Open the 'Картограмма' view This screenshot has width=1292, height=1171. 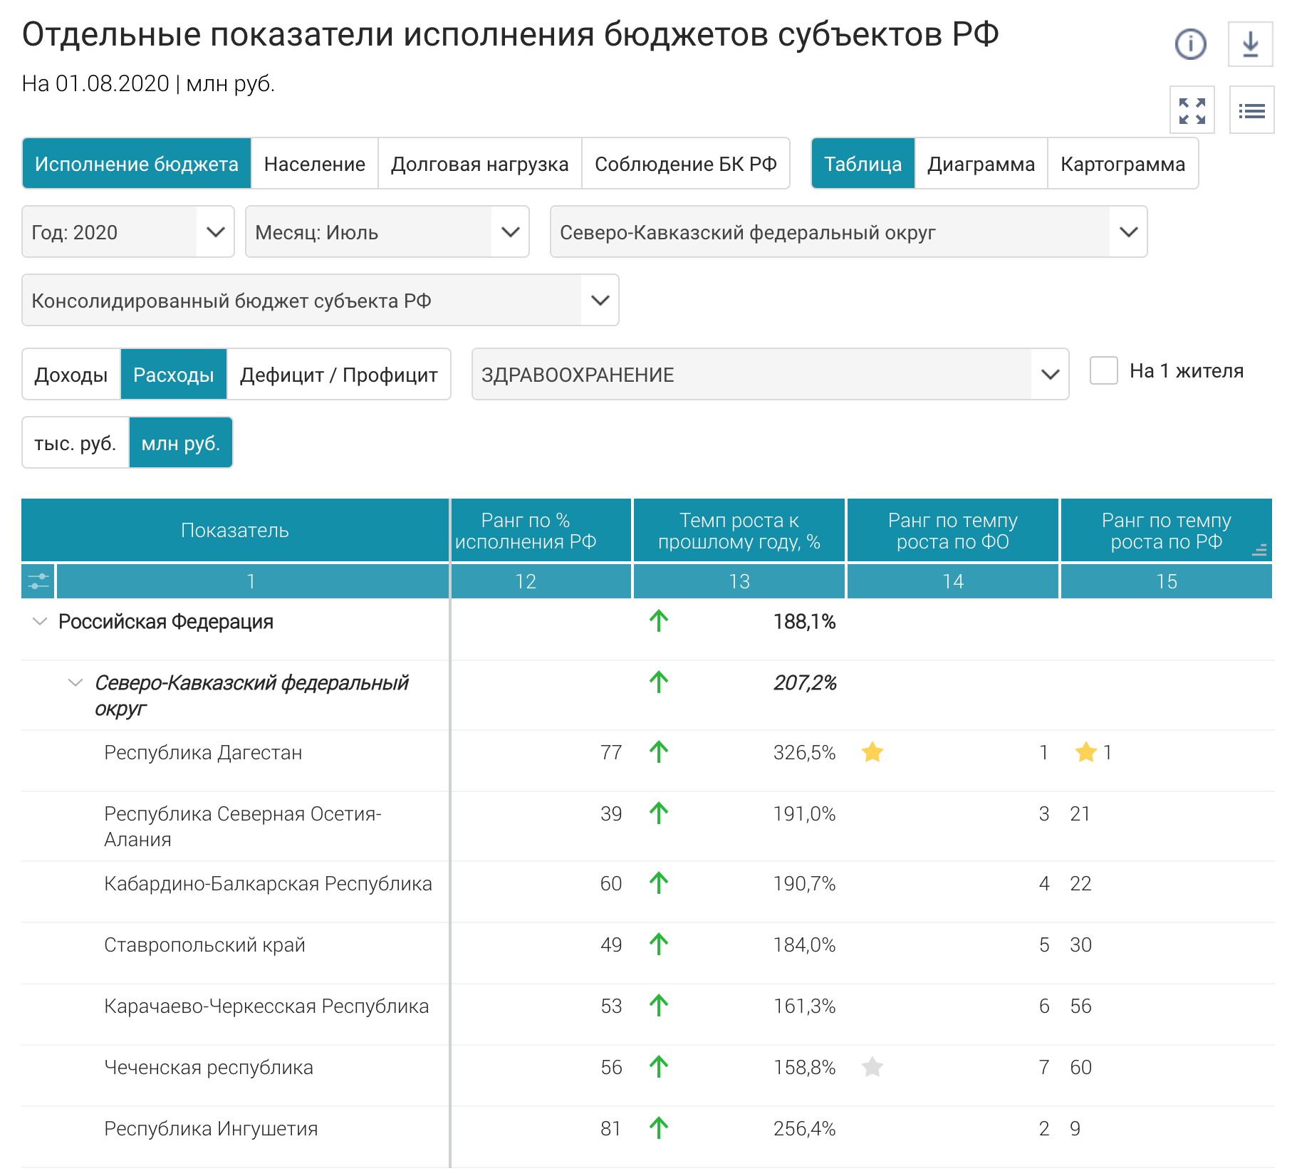pos(1122,164)
